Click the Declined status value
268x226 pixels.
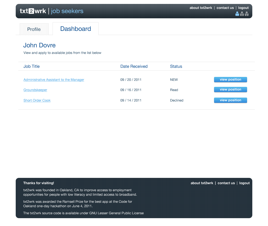tap(177, 100)
